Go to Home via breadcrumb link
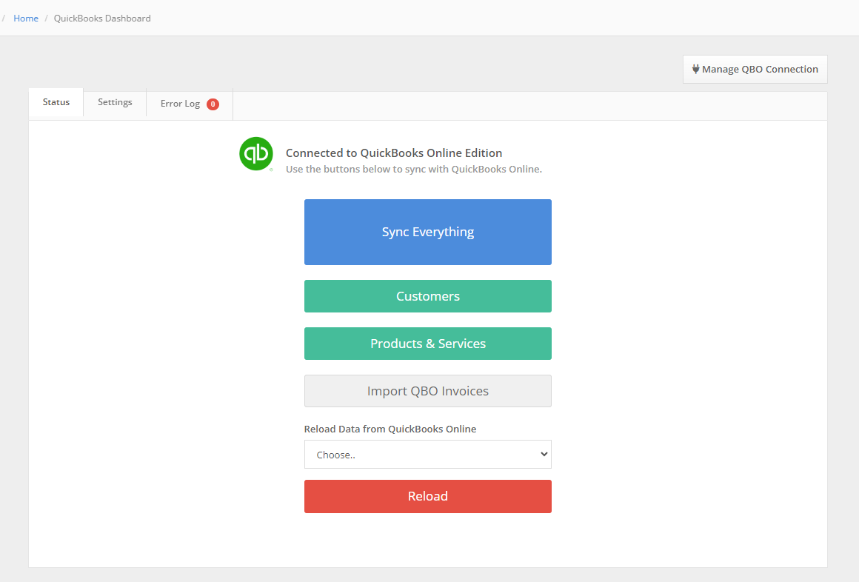This screenshot has width=859, height=582. (26, 18)
